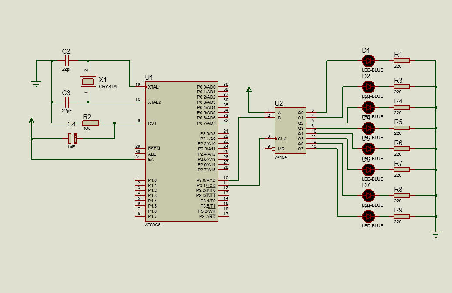Click the Q0 pin label on U2
This screenshot has height=293, width=452.
click(301, 113)
